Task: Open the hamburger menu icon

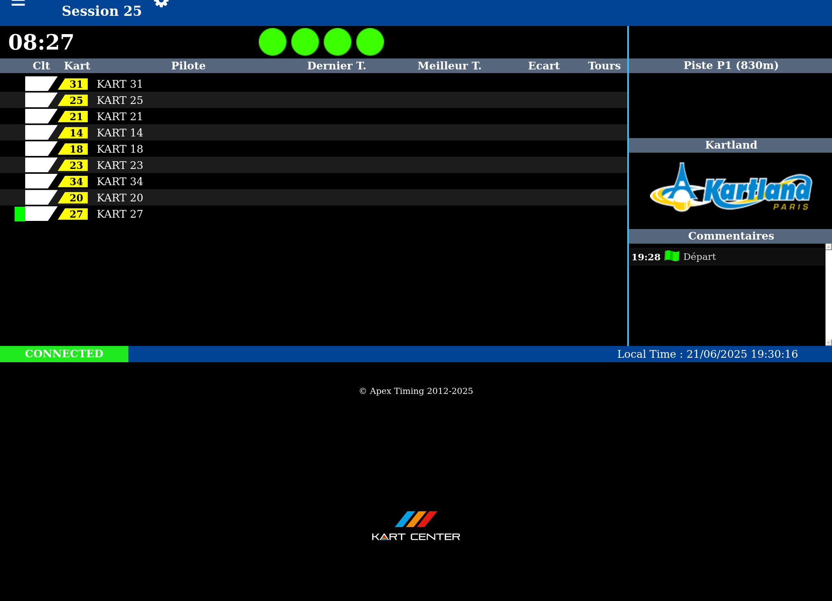Action: [x=18, y=3]
